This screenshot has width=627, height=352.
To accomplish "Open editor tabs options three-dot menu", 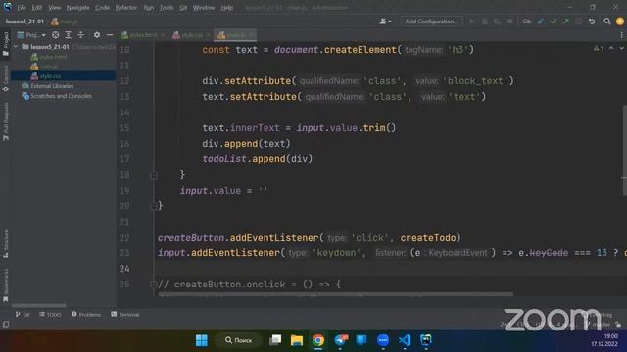I will [621, 35].
